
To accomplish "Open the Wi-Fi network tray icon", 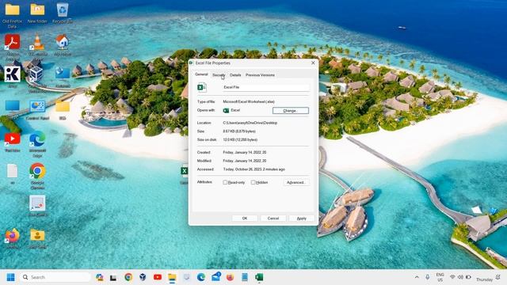I will 452,277.
